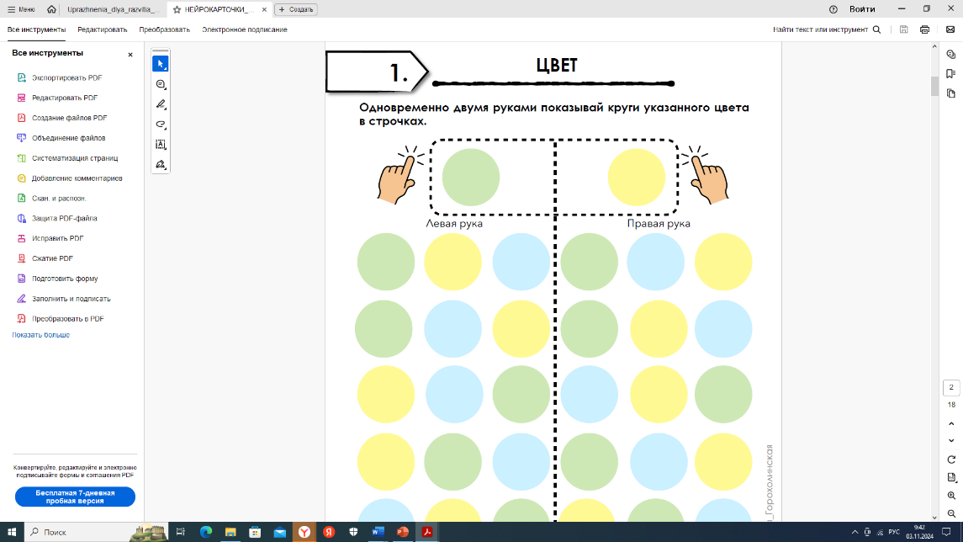Switch to the Редактировать tab
963x542 pixels.
point(103,29)
